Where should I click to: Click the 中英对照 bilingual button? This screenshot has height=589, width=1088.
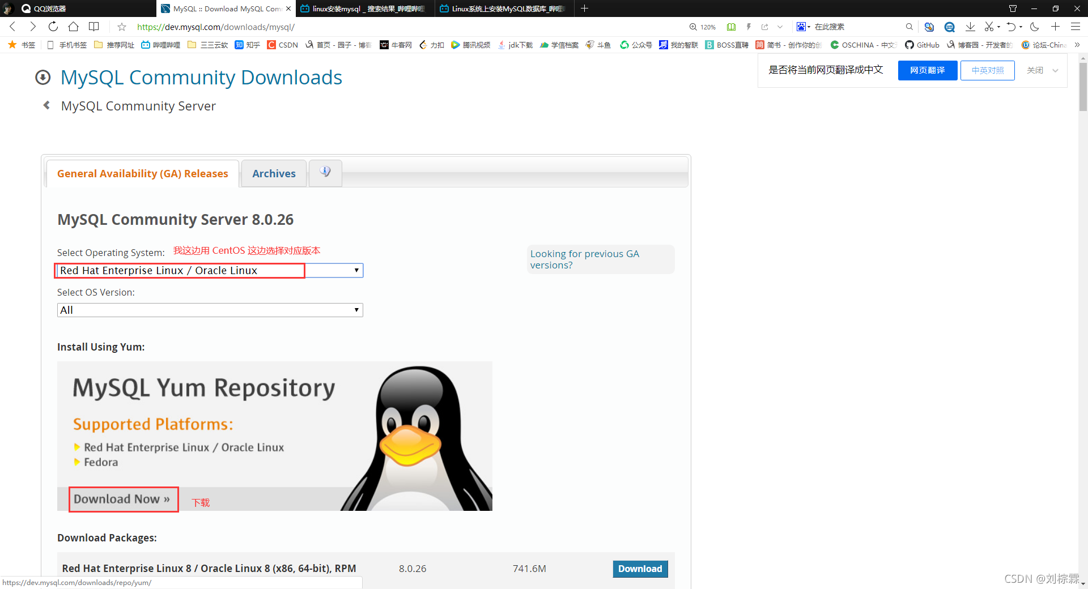[x=988, y=70]
